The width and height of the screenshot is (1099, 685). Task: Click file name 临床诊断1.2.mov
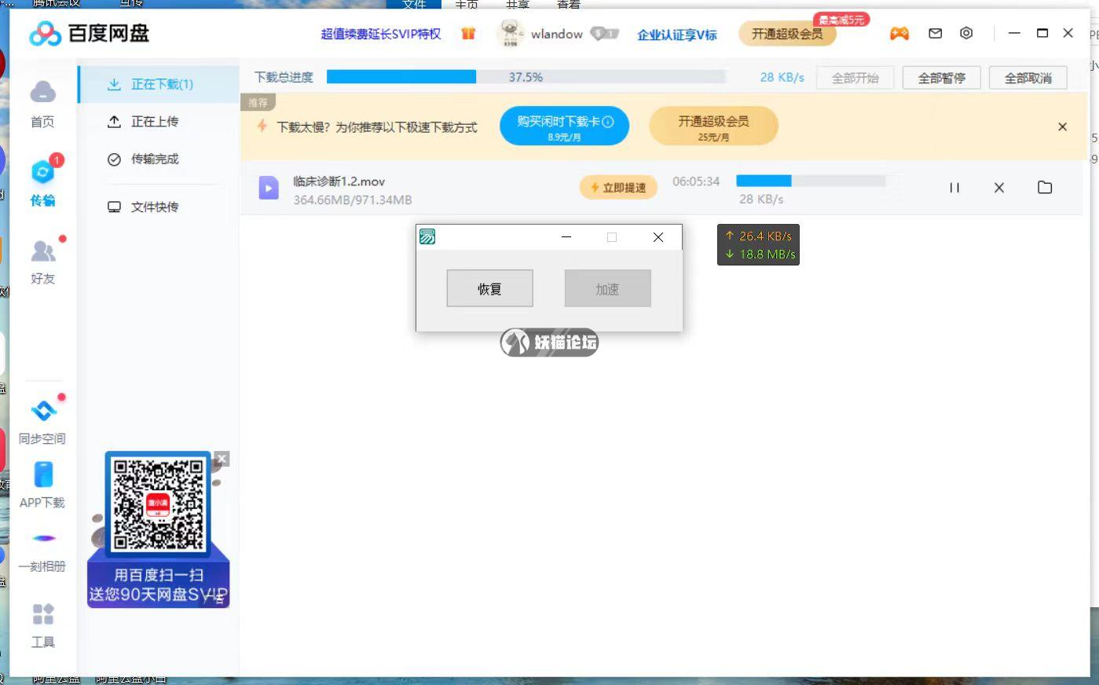[x=339, y=181]
